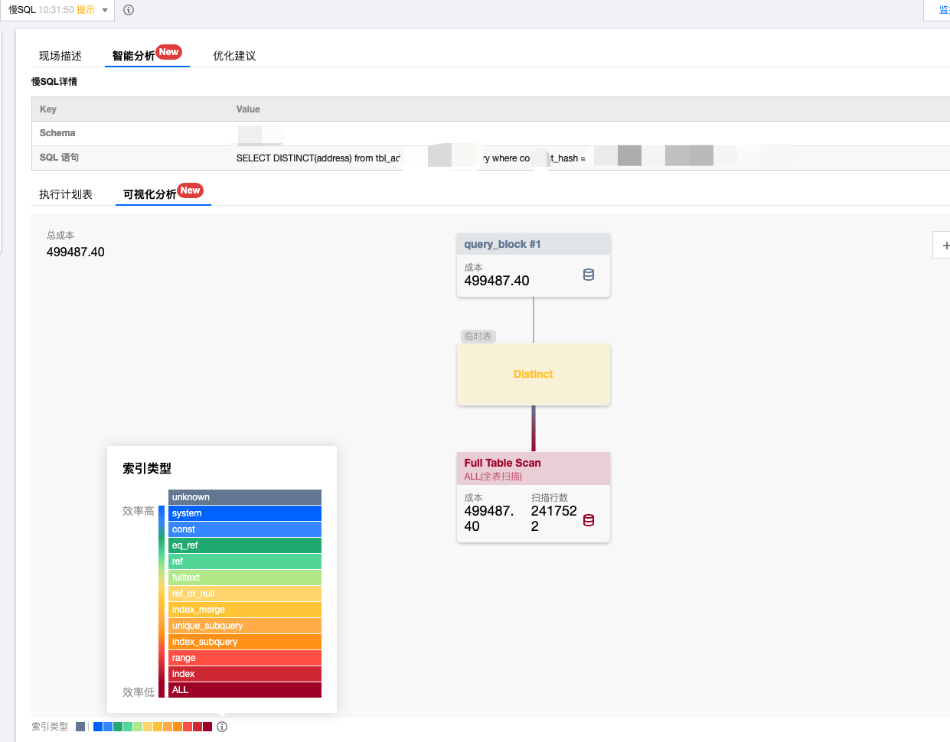The width and height of the screenshot is (950, 742).
Task: Click the SQL statement value text
Action: (x=318, y=158)
